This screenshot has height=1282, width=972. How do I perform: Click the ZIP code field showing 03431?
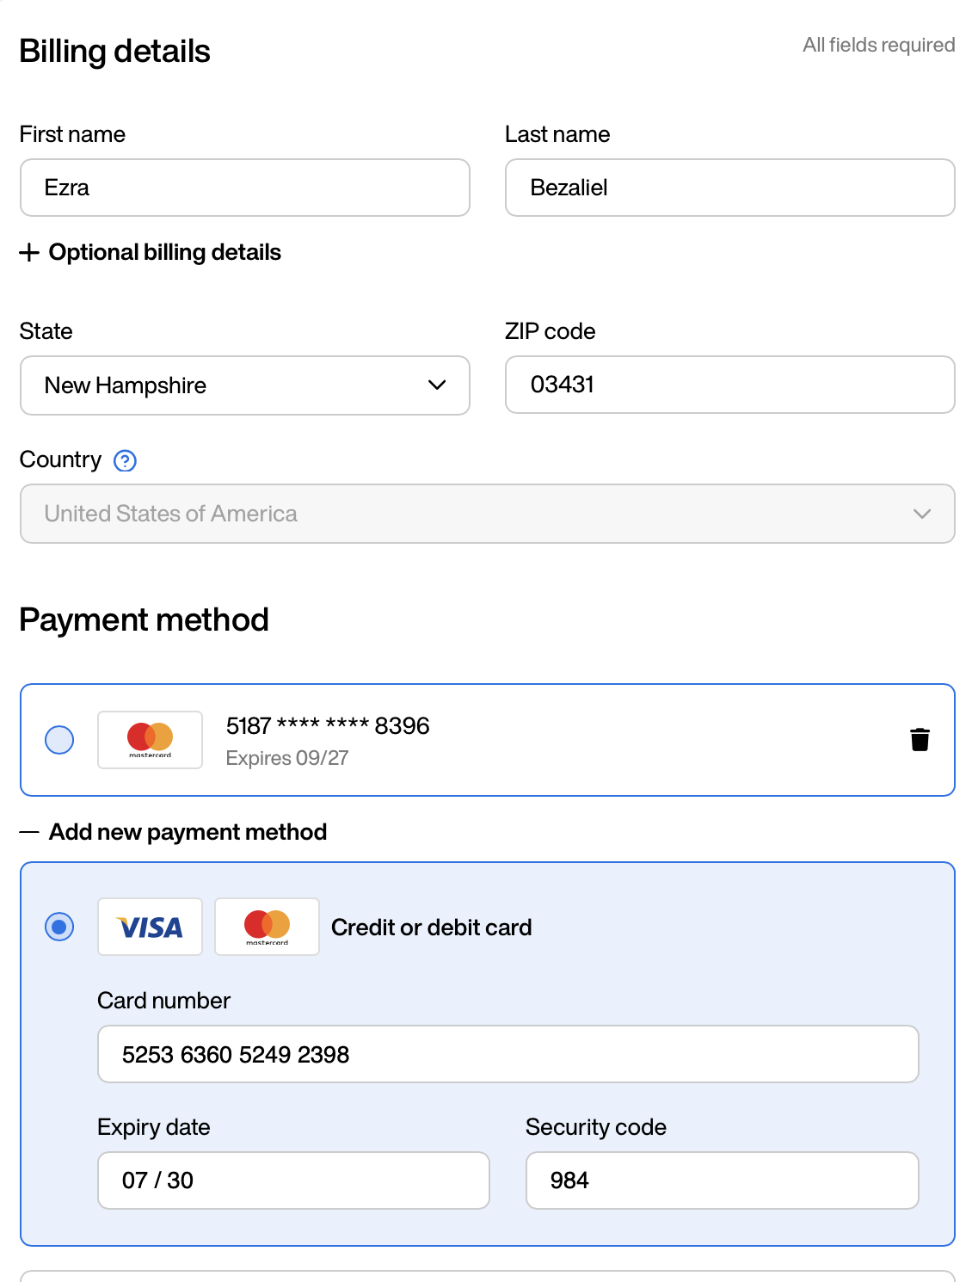pos(730,385)
